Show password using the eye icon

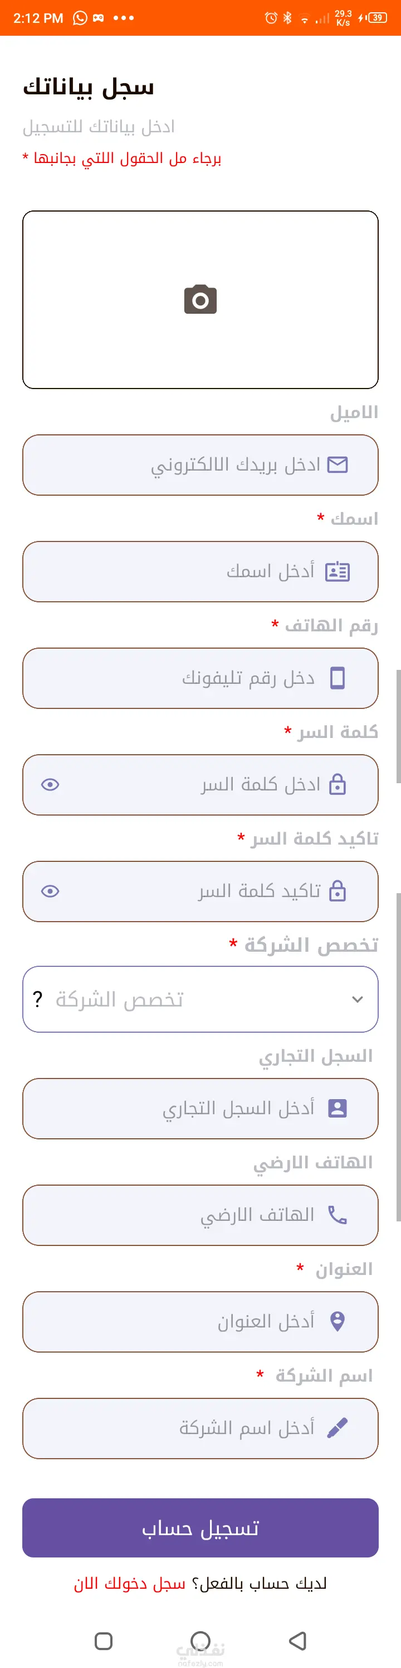pyautogui.click(x=50, y=785)
